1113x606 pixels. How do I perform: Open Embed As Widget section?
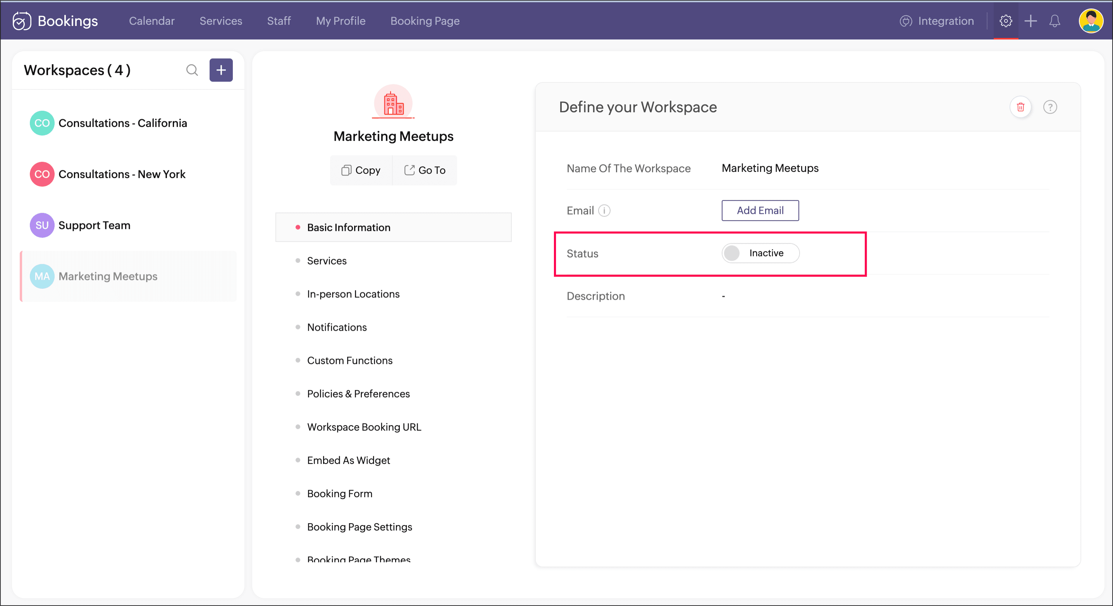[x=348, y=460]
